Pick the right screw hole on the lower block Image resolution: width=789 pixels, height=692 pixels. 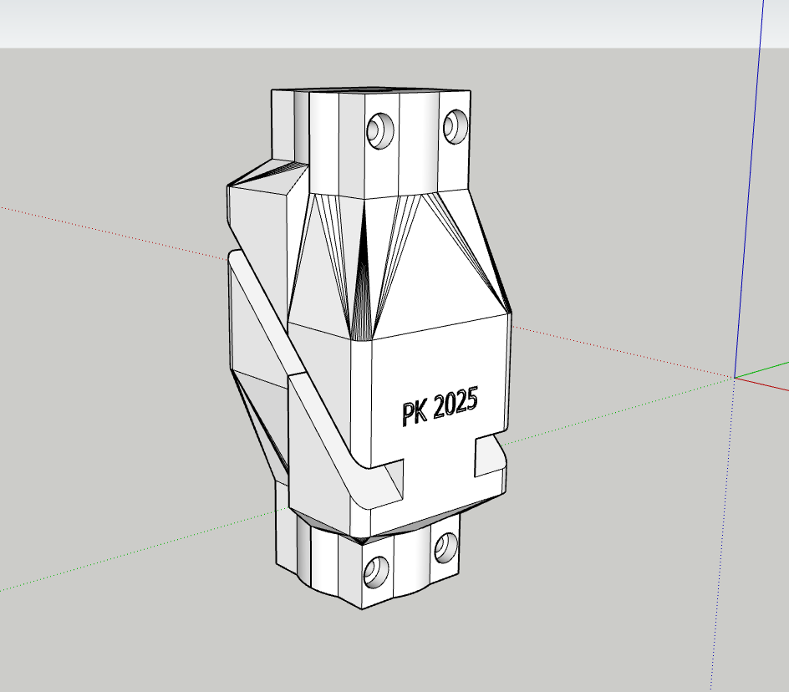pos(445,547)
